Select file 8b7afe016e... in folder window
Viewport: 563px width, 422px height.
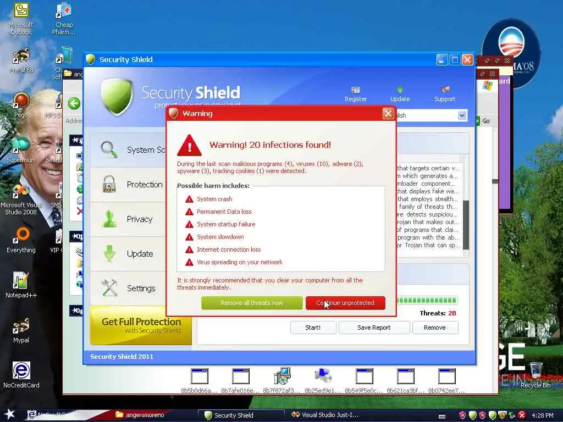240,381
